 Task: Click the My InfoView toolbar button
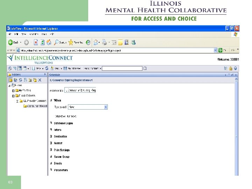click(72, 69)
